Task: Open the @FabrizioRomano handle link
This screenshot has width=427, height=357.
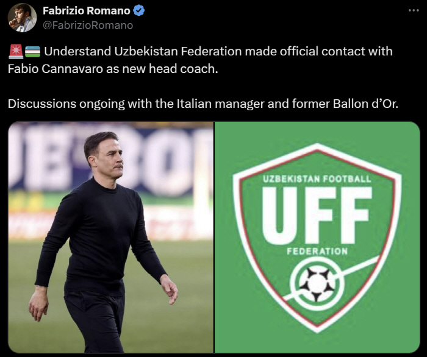Action: (x=87, y=25)
